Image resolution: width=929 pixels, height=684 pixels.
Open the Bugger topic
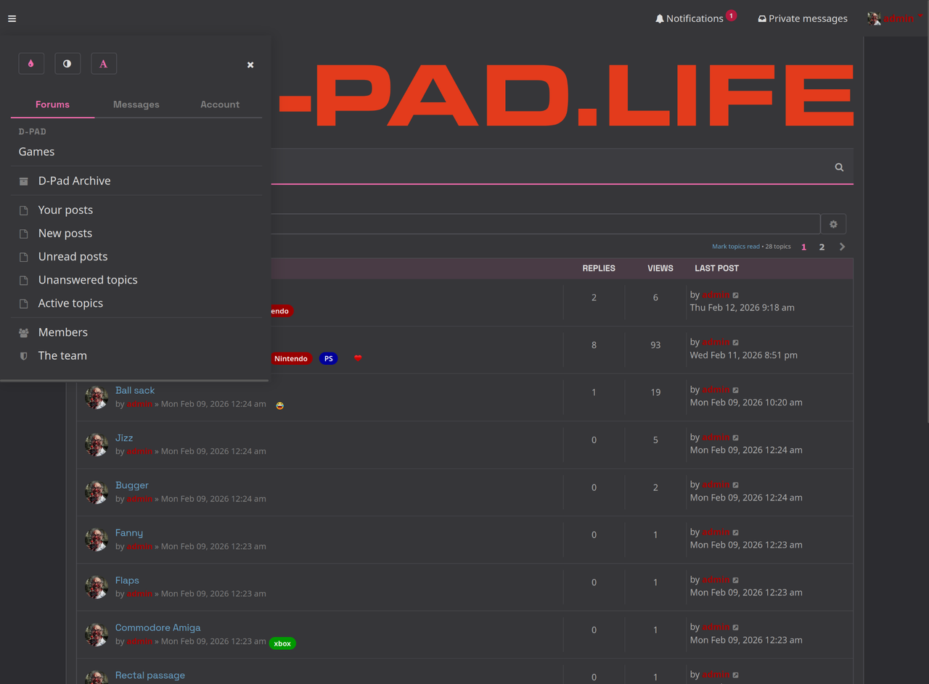pyautogui.click(x=131, y=485)
